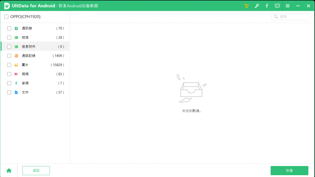Click the 視頻 video camera icon
The image size is (315, 177).
coord(16,74)
